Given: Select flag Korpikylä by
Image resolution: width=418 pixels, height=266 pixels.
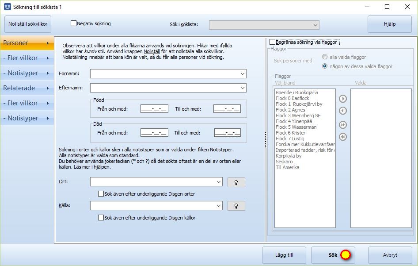Looking at the screenshot, I should click(x=289, y=156).
